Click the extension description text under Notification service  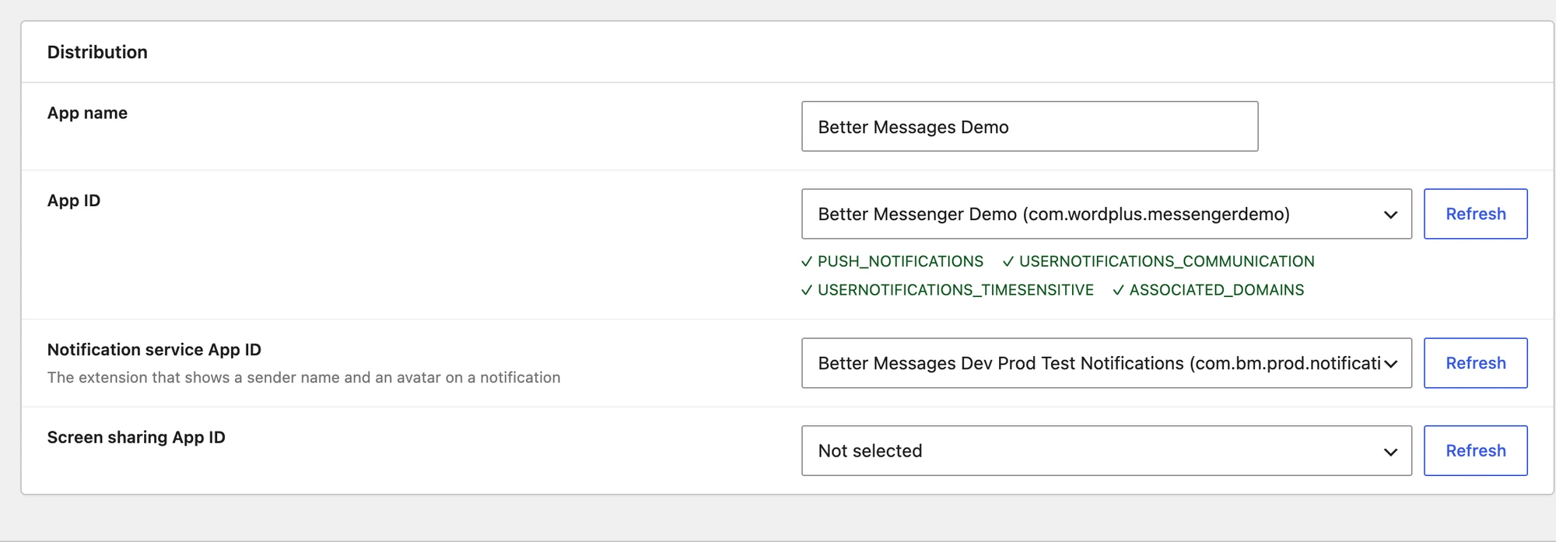coord(303,378)
